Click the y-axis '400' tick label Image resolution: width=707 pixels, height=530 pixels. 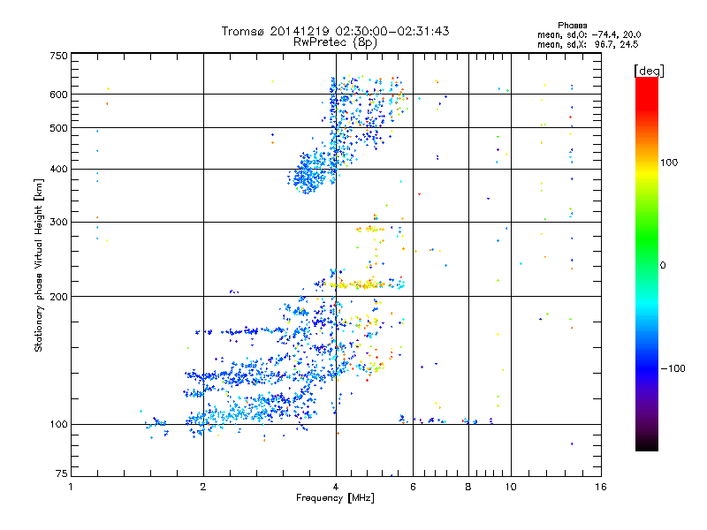point(58,170)
